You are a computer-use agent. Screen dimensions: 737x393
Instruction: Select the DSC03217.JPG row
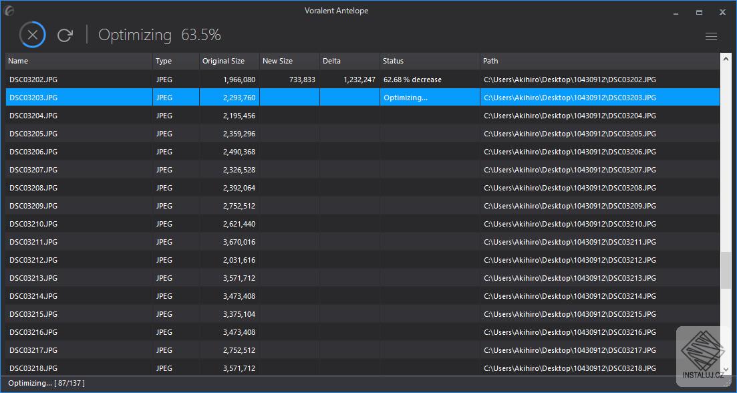click(362, 350)
